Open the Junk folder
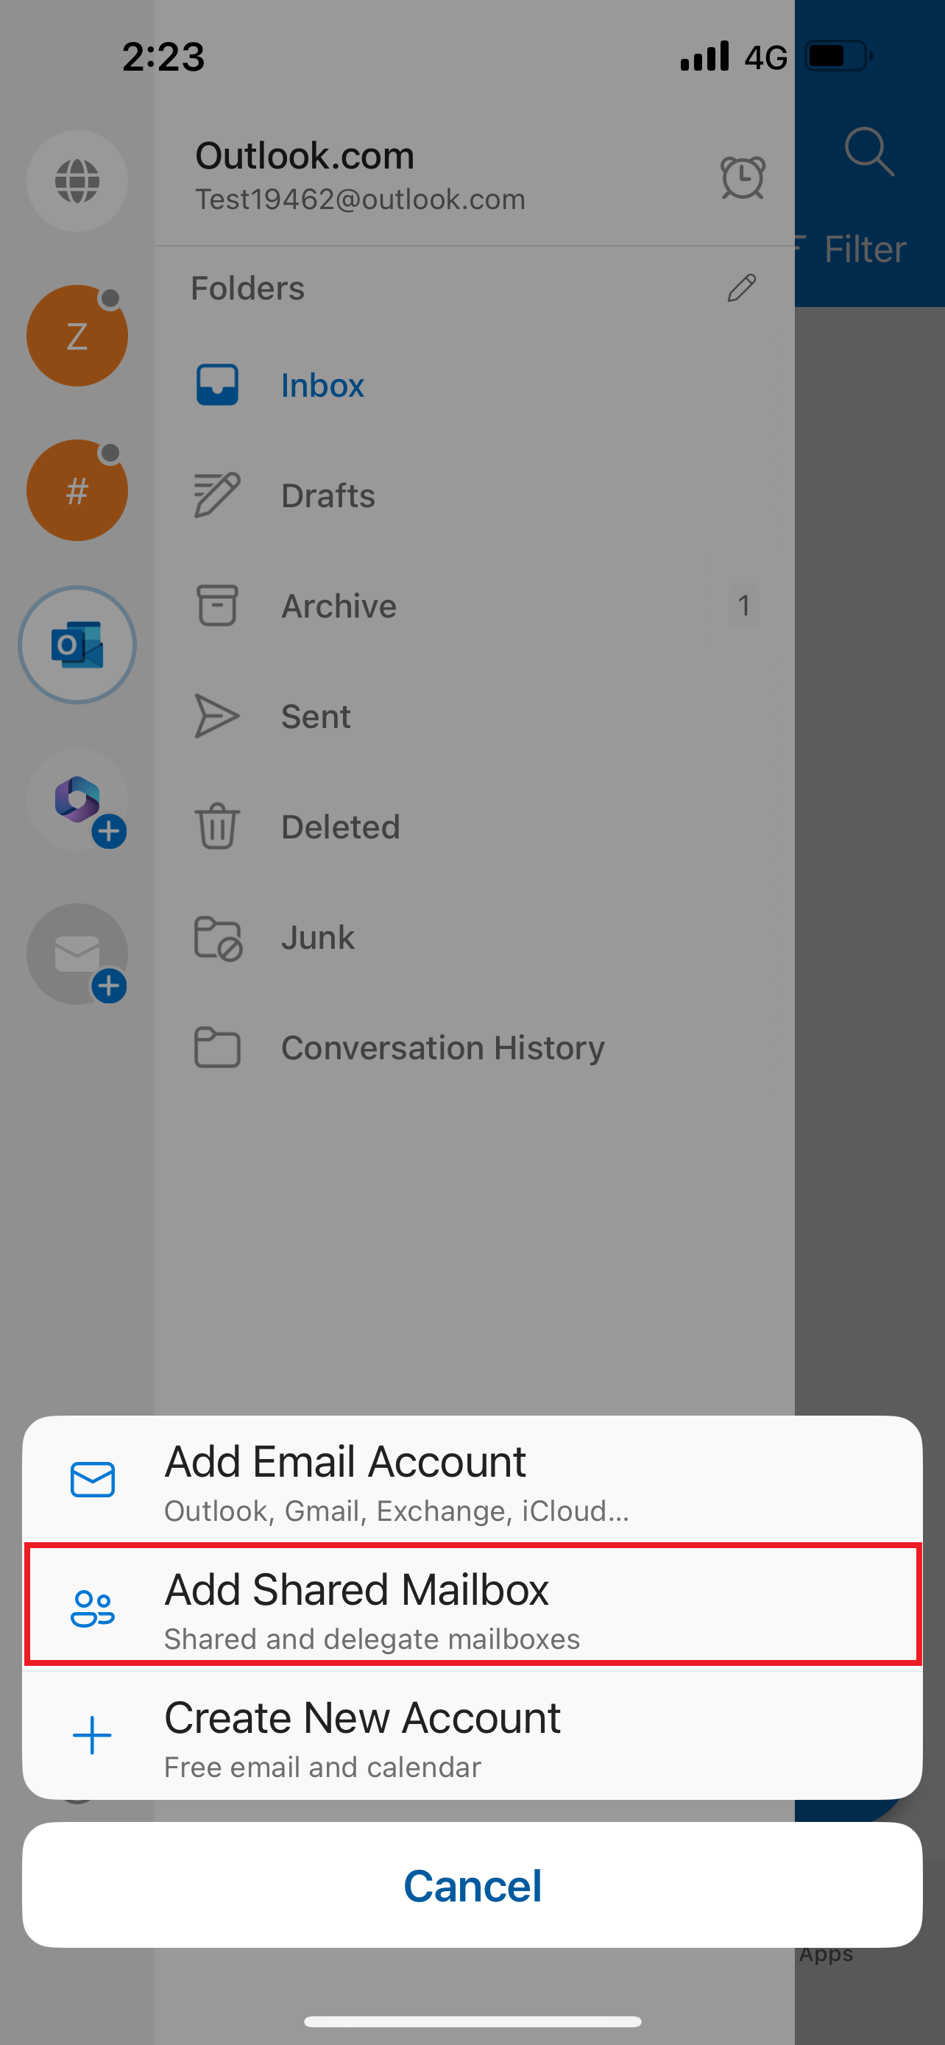This screenshot has height=2045, width=945. pos(317,938)
